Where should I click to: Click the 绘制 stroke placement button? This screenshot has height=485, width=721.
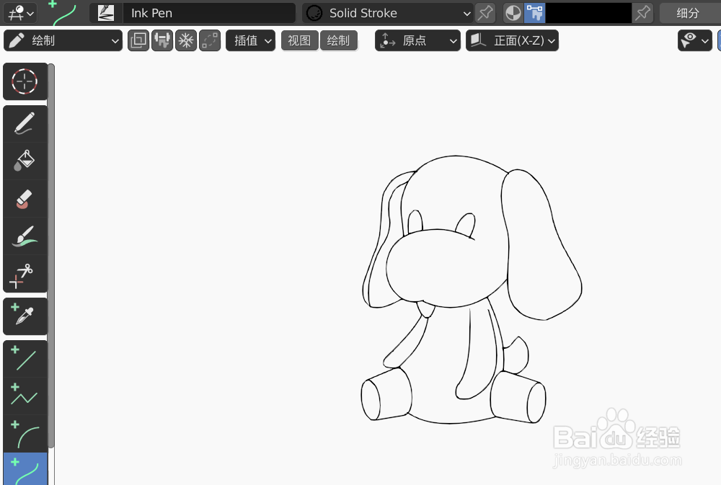coord(339,40)
